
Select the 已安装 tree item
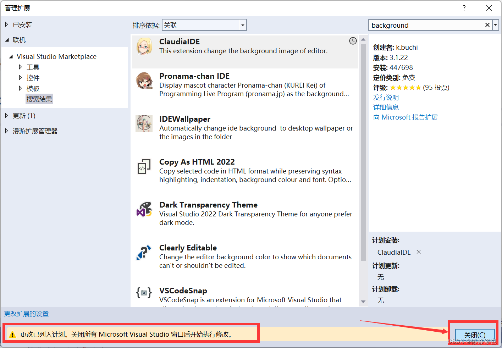[22, 24]
